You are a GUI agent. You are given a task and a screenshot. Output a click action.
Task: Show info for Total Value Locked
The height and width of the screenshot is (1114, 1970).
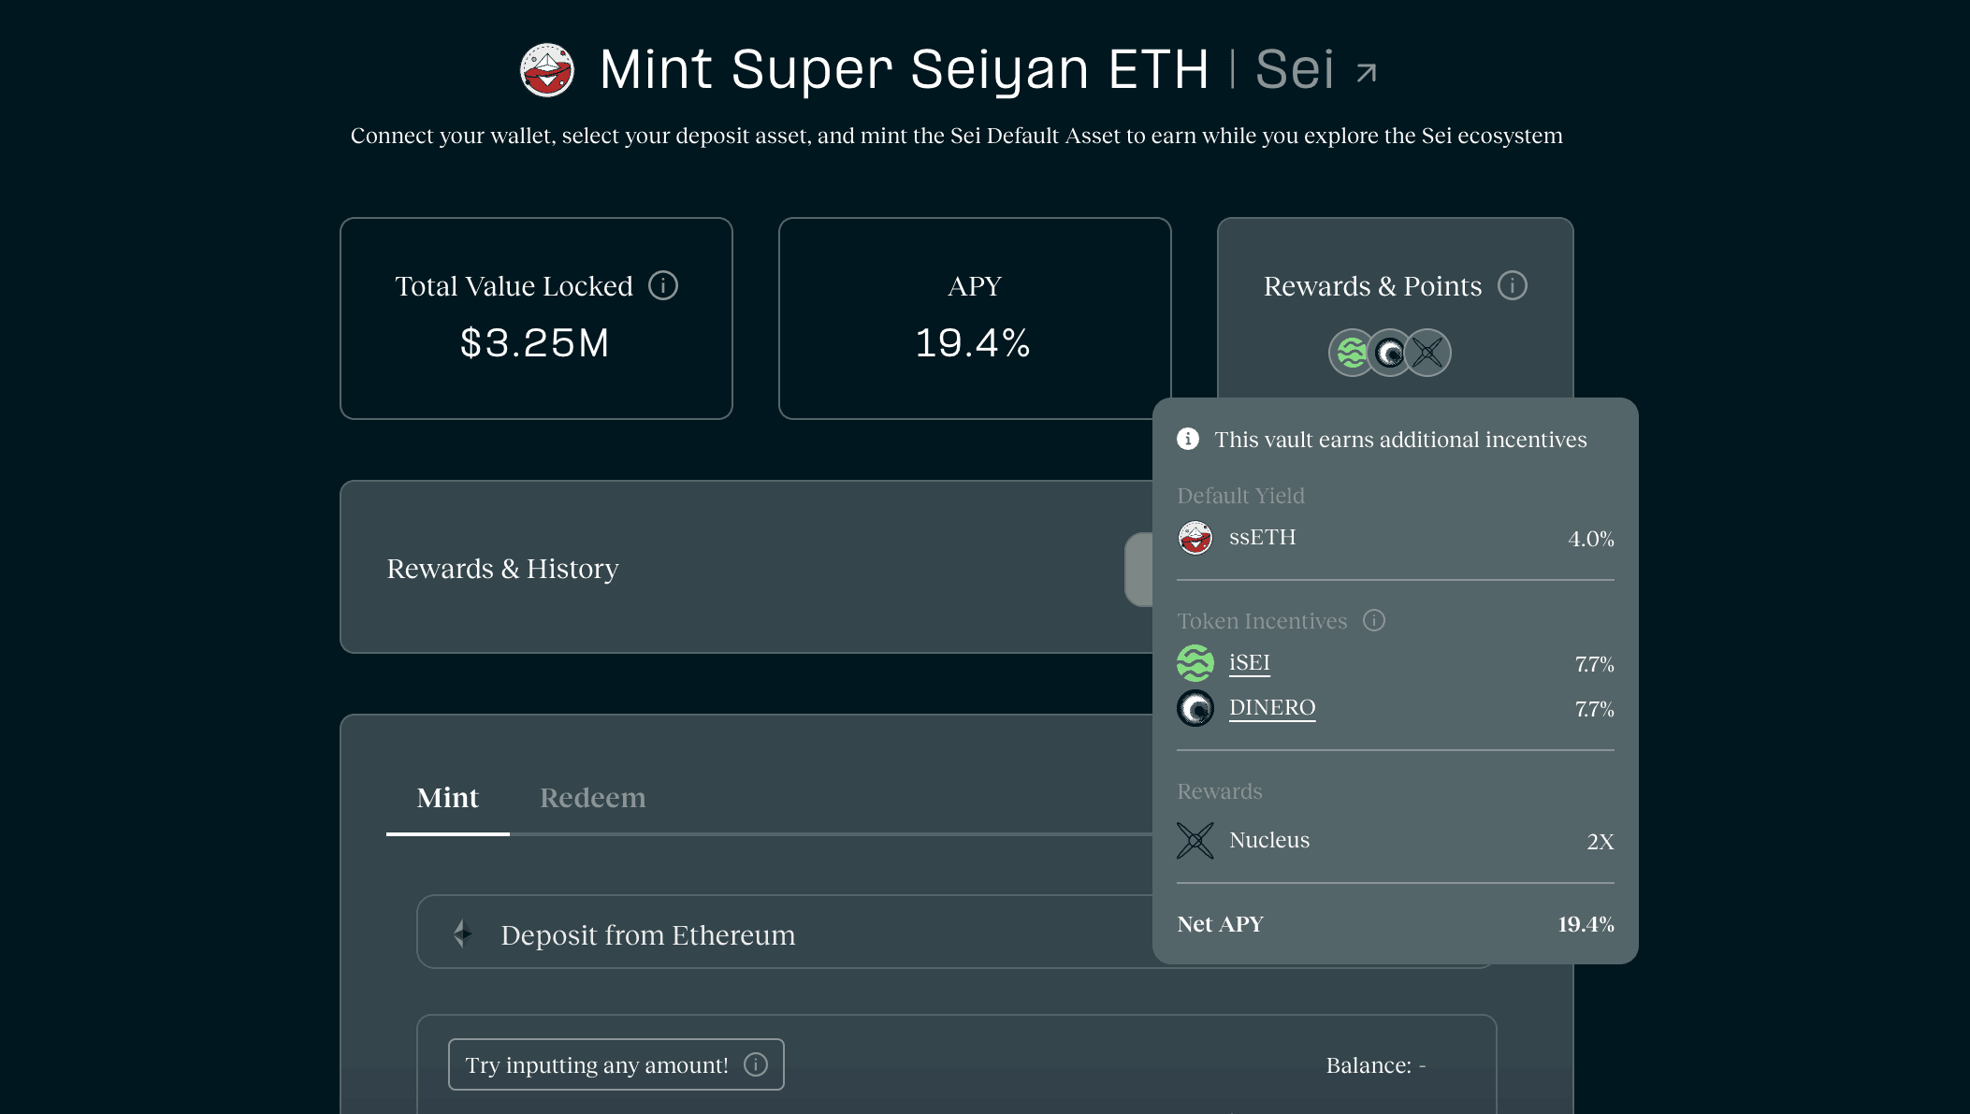(663, 285)
